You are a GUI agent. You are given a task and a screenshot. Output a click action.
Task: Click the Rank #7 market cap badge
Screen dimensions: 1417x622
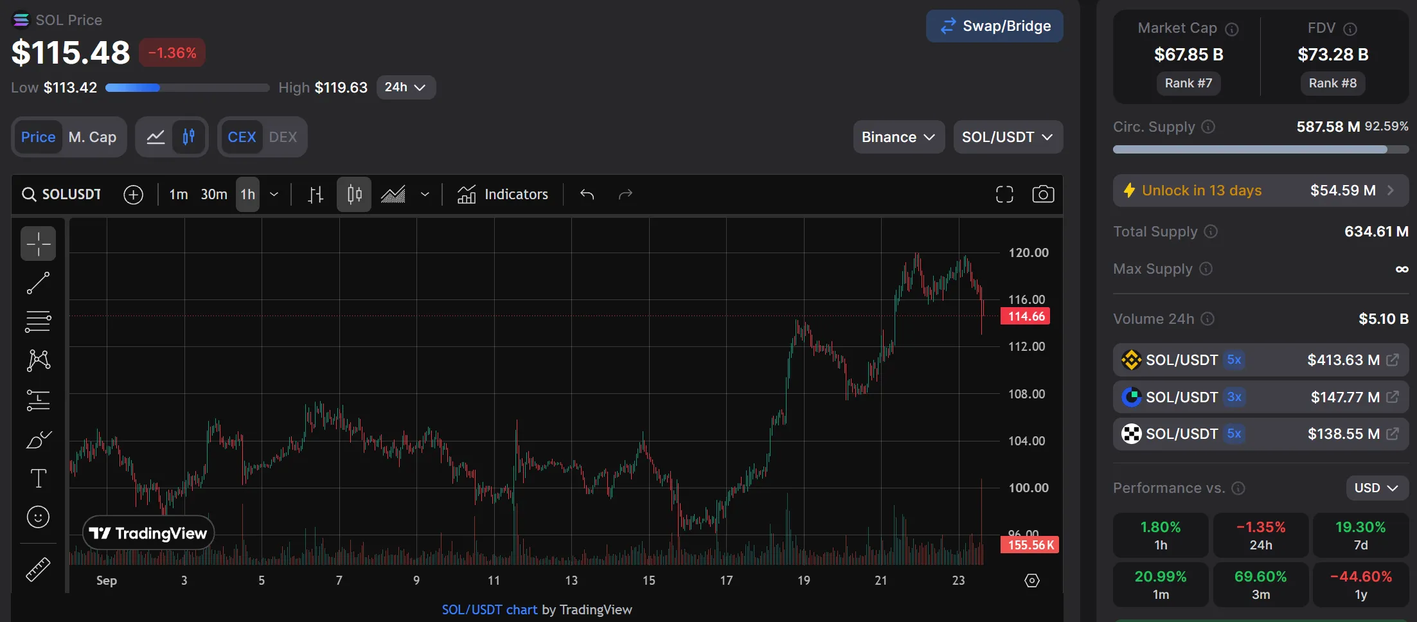click(x=1188, y=84)
